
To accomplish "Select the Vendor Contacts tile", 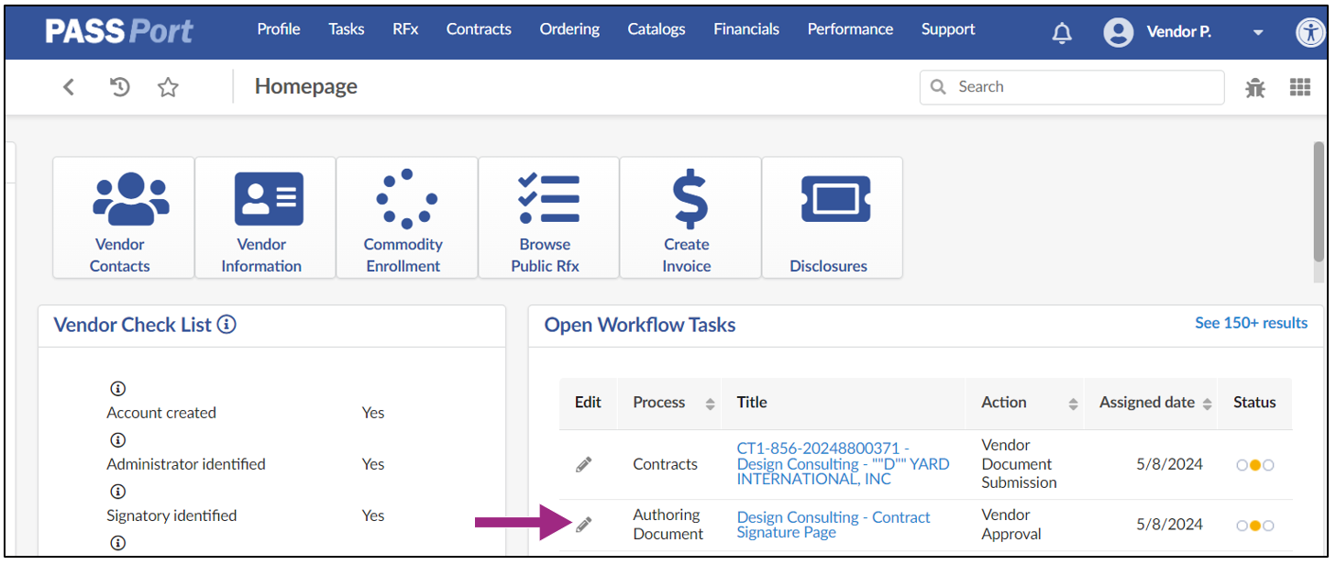I will [x=123, y=217].
